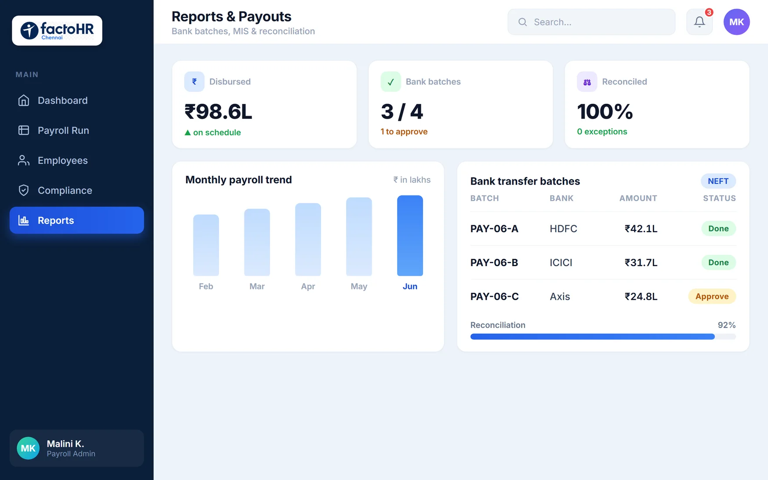Screen dimensions: 768x480
Task: Click the checkmark icon on Bank batches card
Action: point(391,82)
